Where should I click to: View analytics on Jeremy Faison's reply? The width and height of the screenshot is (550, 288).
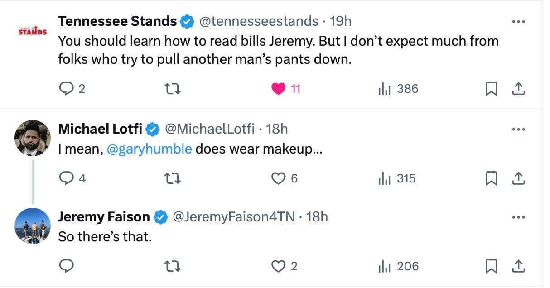384,266
